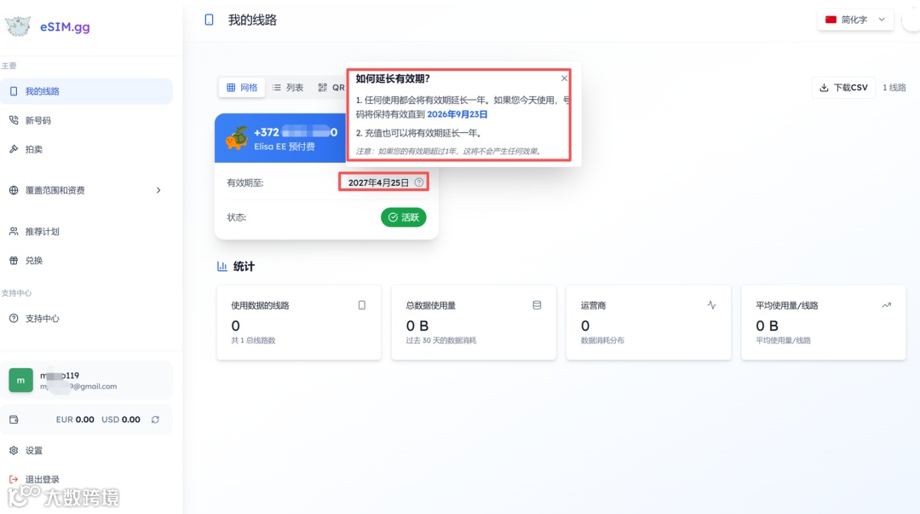Click the 使用数据的线路 stat card phone icon
This screenshot has height=514, width=920.
(361, 305)
